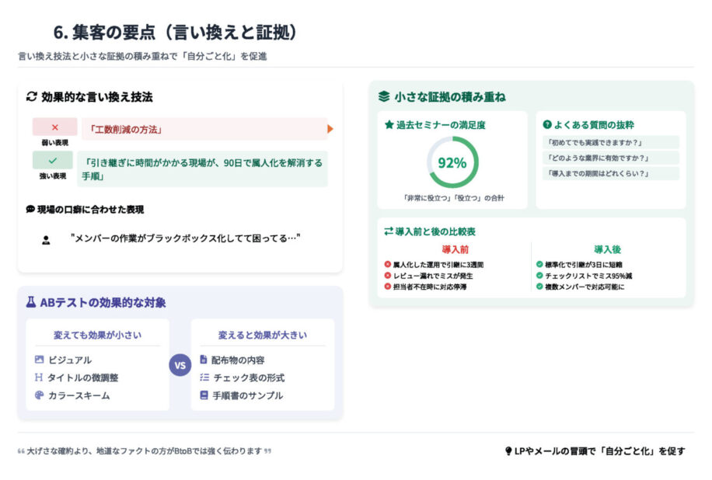Select the 導入前 column heading
The height and width of the screenshot is (480, 712).
click(x=455, y=249)
